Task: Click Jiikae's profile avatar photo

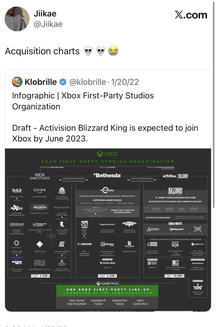Action: pos(17,19)
